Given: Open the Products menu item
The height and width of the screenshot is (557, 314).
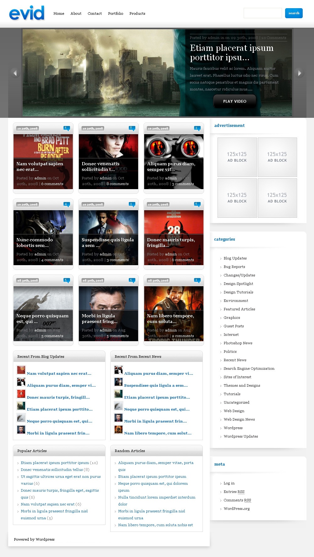Looking at the screenshot, I should pyautogui.click(x=137, y=14).
